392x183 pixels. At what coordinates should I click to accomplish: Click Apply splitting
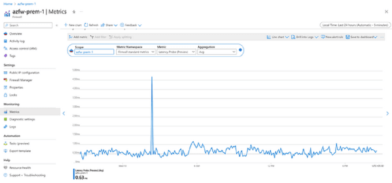120,37
